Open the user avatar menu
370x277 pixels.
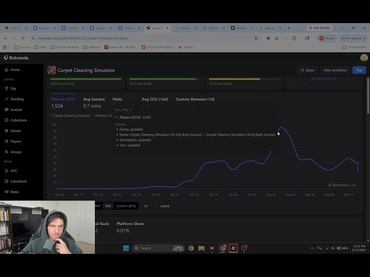coord(364,58)
